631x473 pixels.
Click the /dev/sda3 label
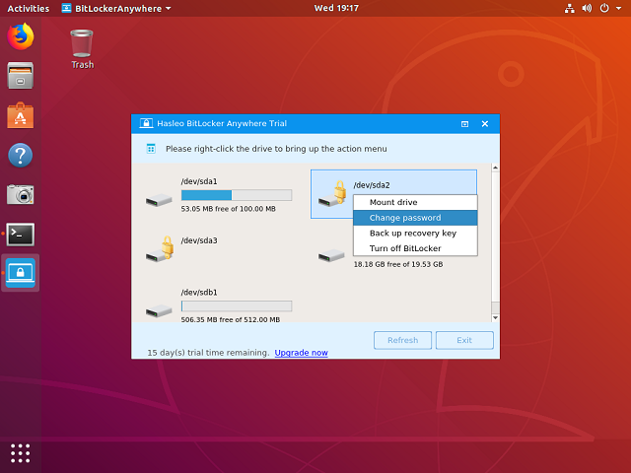pos(199,240)
